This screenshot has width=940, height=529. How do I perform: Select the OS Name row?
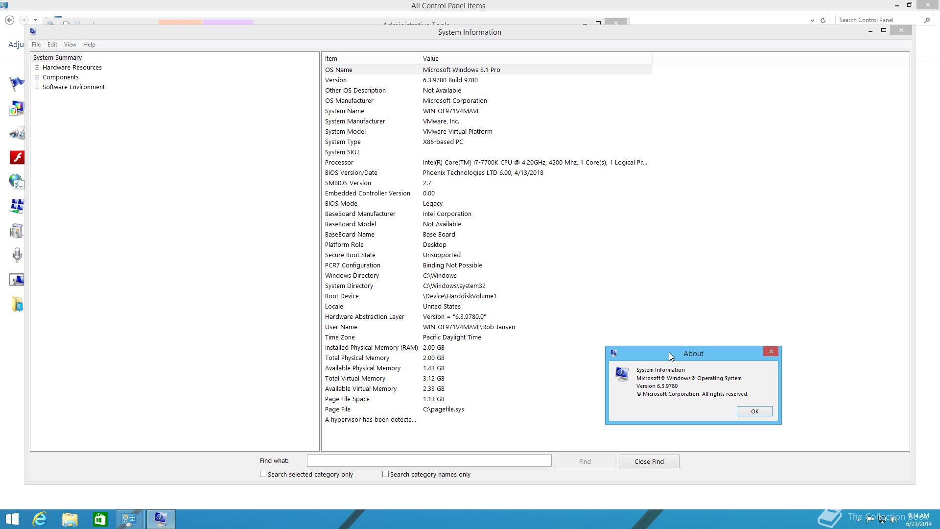487,70
